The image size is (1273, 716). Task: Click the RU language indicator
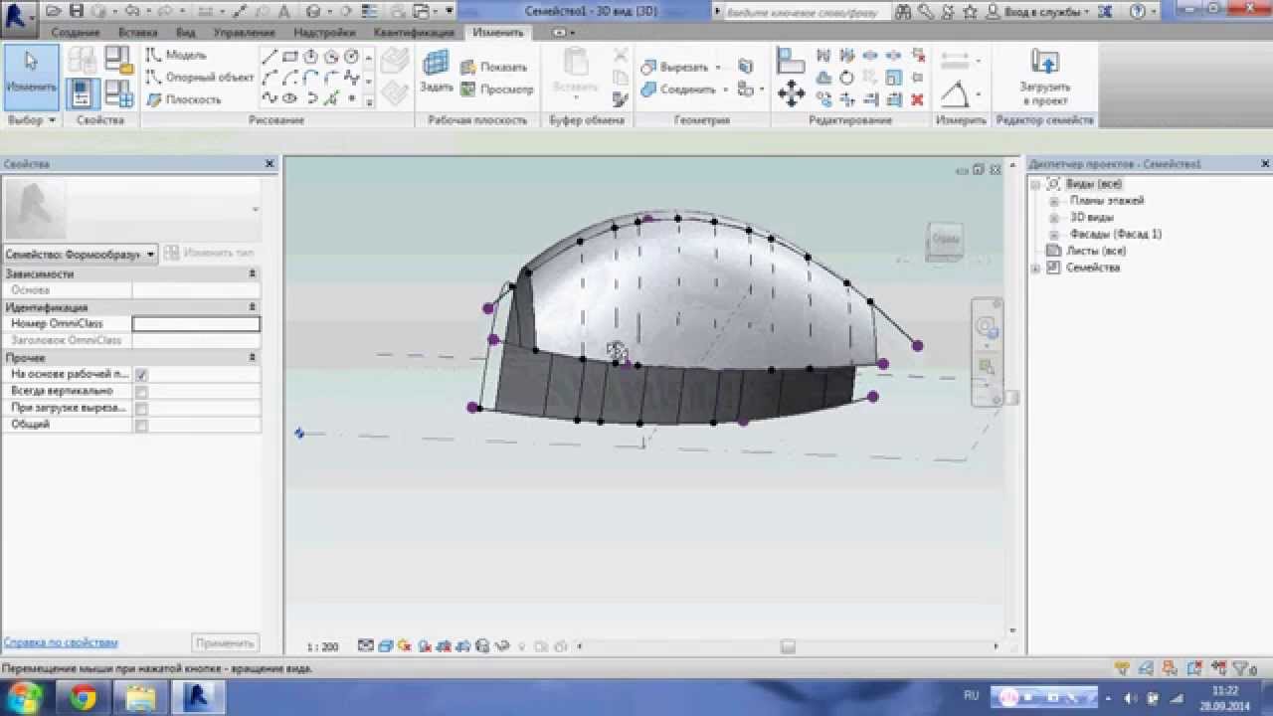pyautogui.click(x=972, y=695)
